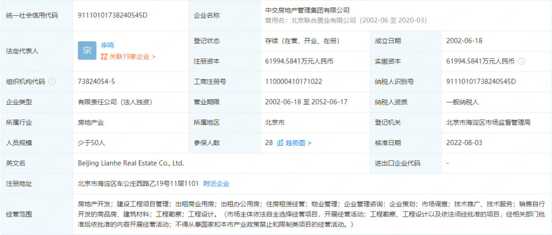This screenshot has width=552, height=235.
Task: Click former name 北京联合置业有限公司 text
Action: coord(323,20)
